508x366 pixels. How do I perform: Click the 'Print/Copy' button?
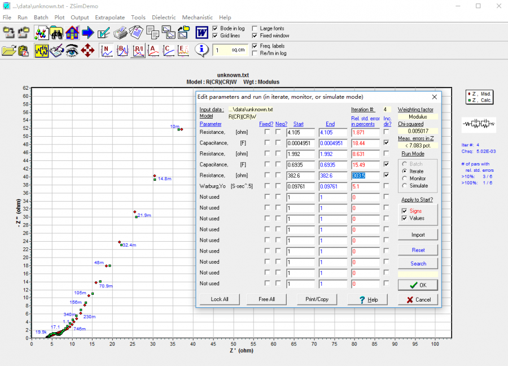[x=317, y=299]
